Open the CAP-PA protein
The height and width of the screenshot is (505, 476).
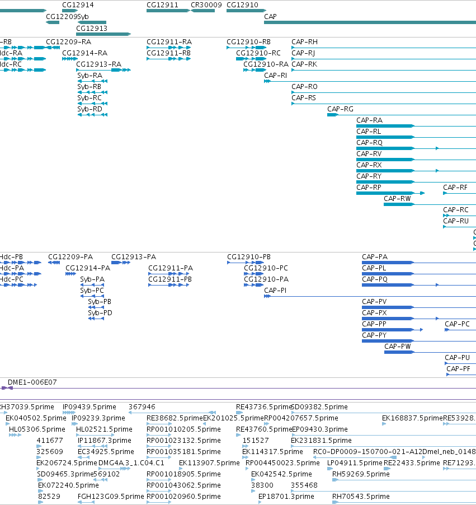click(x=375, y=256)
